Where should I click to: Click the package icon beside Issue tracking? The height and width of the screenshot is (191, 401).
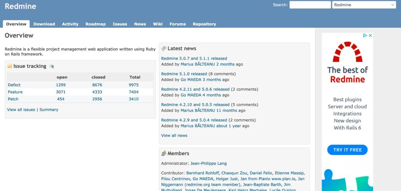click(10, 66)
